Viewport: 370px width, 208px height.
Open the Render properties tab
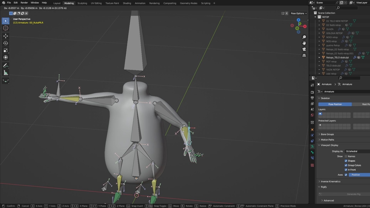(x=312, y=92)
